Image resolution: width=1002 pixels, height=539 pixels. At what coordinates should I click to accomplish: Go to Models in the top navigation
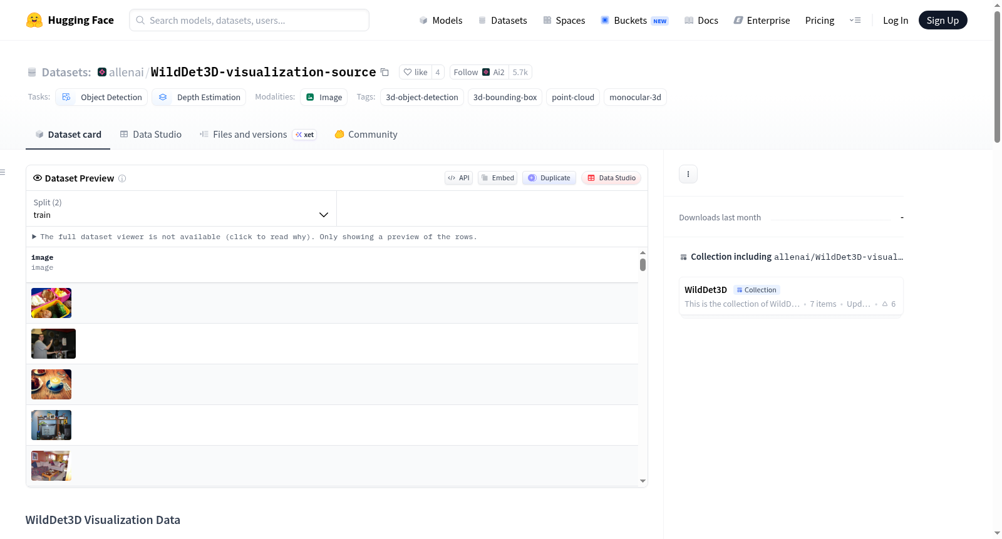tap(441, 21)
